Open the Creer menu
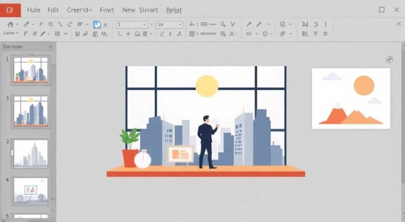The width and height of the screenshot is (405, 222). pos(79,10)
